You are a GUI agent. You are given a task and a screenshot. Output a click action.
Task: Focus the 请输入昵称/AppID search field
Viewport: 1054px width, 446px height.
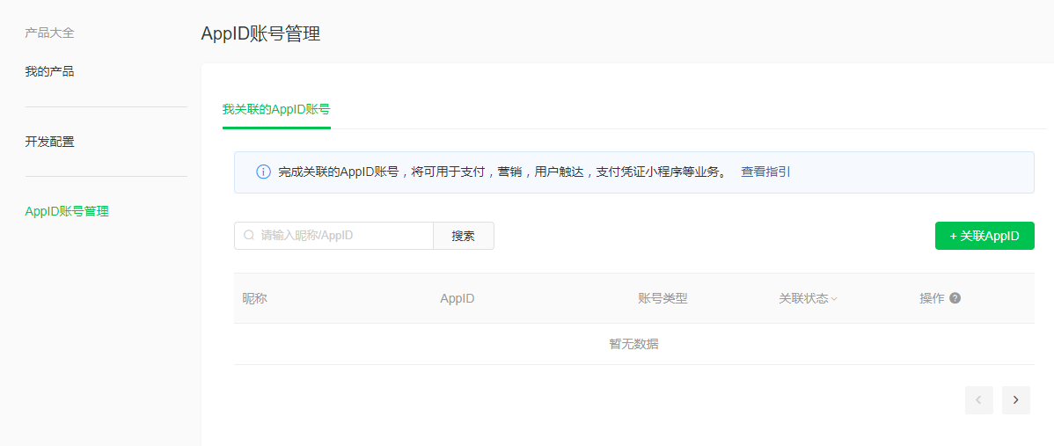(334, 236)
